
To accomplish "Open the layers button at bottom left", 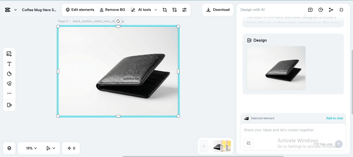I will click(9, 148).
